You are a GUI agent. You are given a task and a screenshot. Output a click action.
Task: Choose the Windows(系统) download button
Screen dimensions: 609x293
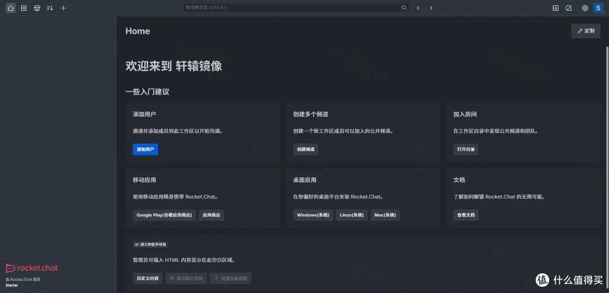coord(313,215)
